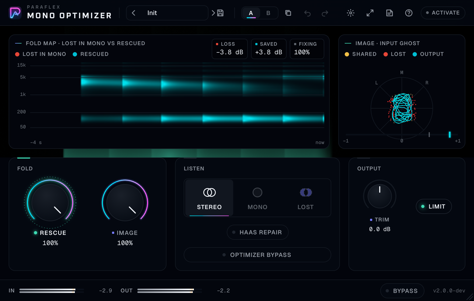Redo the last change
The height and width of the screenshot is (301, 474).
coord(325,13)
